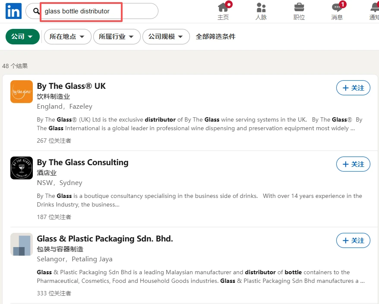Open the 主页 home icon
This screenshot has height=304, width=379.
point(223,11)
